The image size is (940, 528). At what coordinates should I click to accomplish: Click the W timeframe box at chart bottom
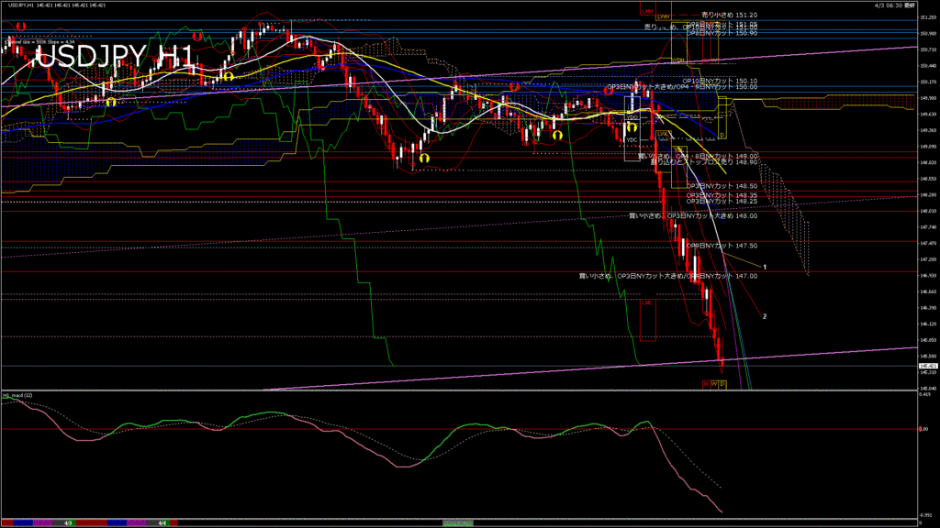714,383
